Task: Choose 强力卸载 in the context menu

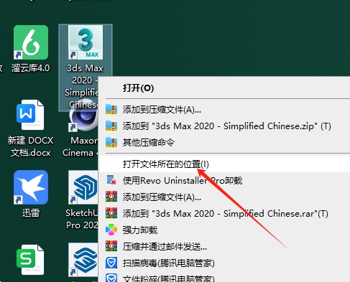Action: pyautogui.click(x=224, y=230)
